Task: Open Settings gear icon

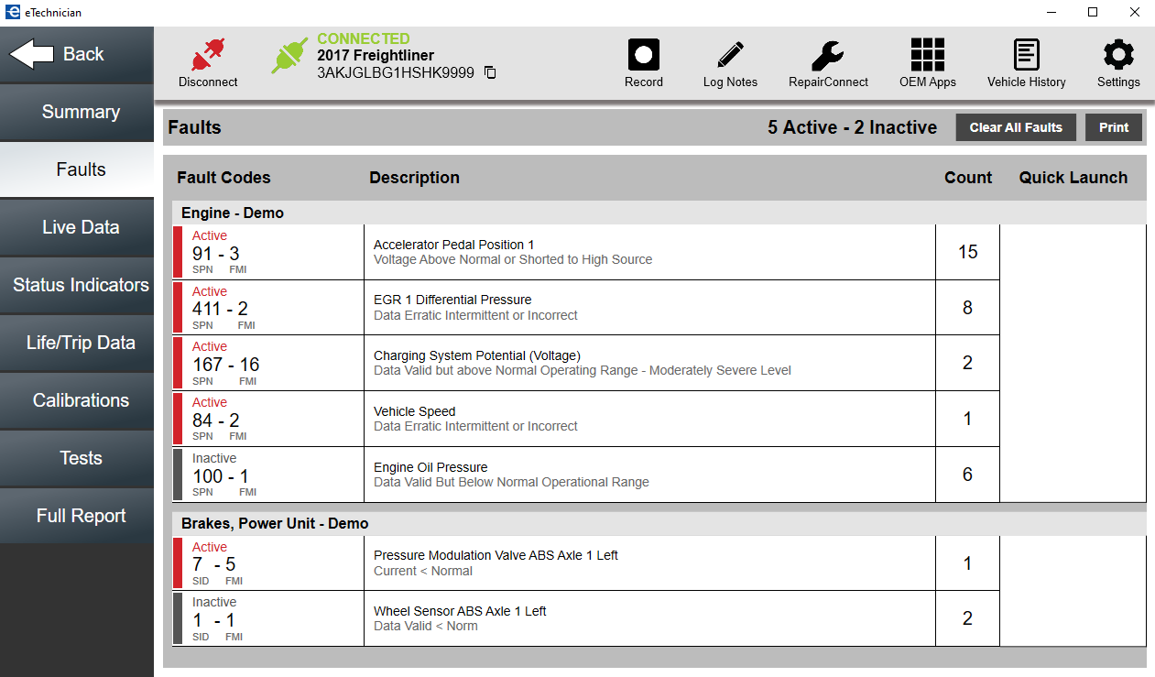Action: pyautogui.click(x=1118, y=56)
